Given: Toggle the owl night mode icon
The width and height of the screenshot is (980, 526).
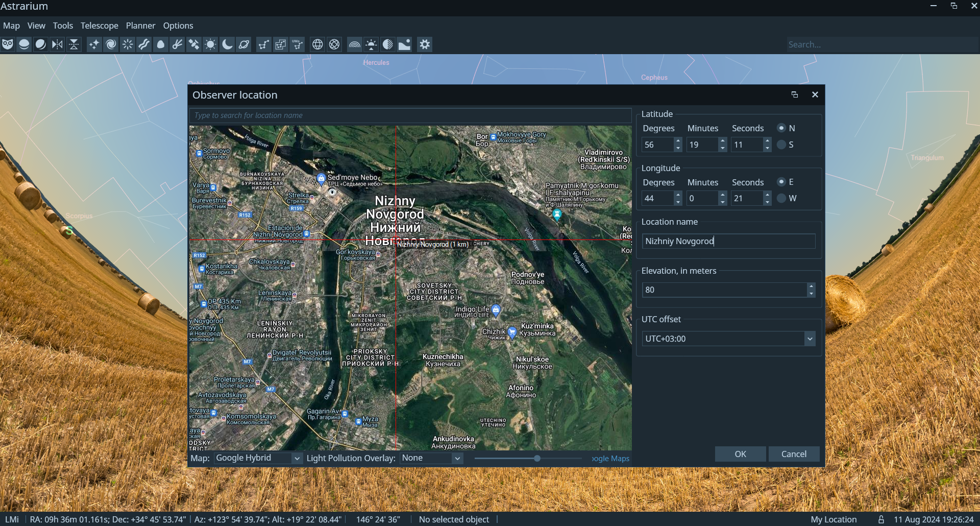Looking at the screenshot, I should click(8, 44).
